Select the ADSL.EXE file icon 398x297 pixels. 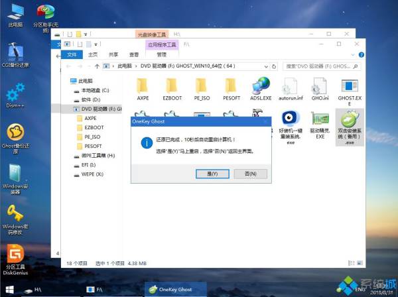tap(261, 89)
